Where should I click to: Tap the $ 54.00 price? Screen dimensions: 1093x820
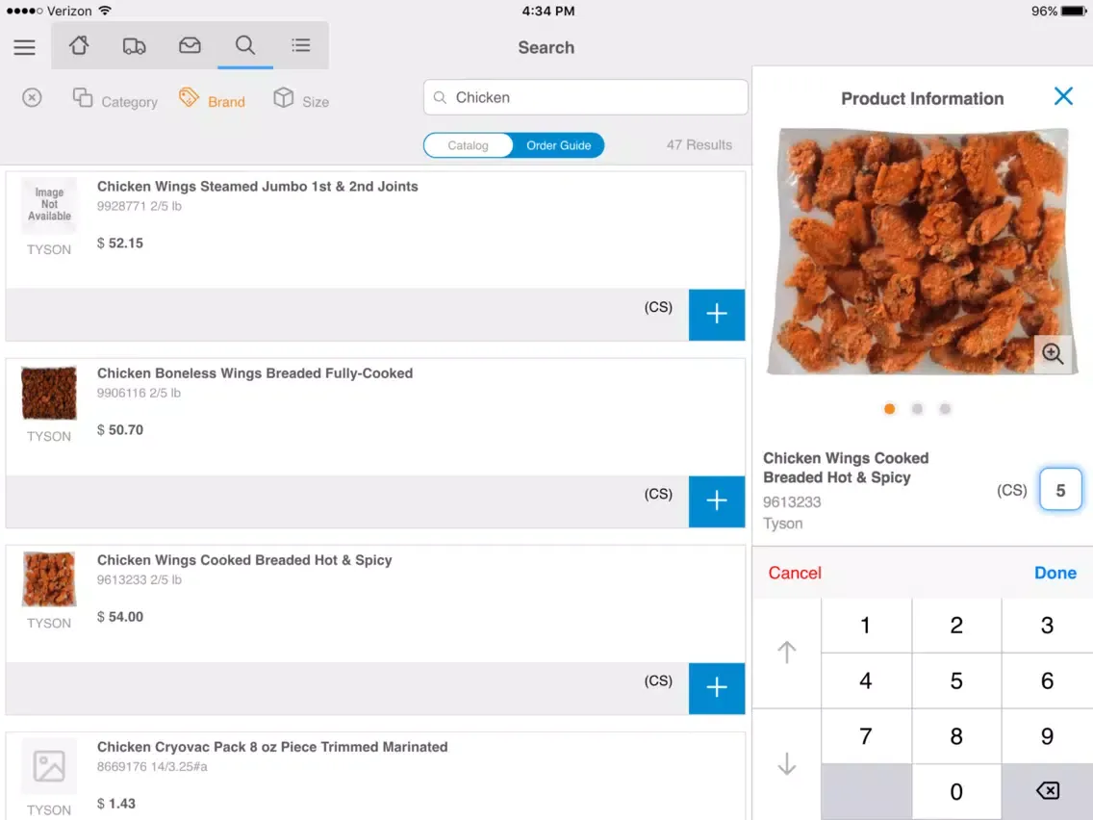click(120, 617)
